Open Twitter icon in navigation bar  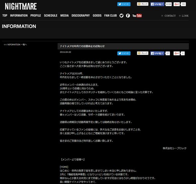click(121, 16)
